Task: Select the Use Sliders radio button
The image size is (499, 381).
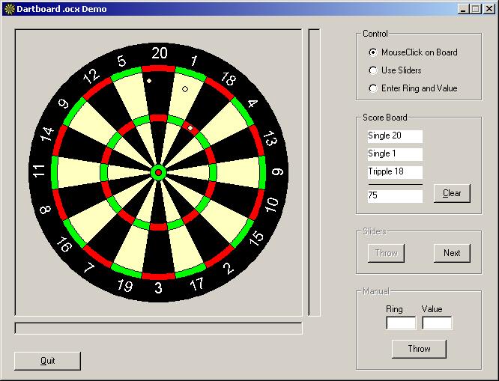Action: click(373, 70)
